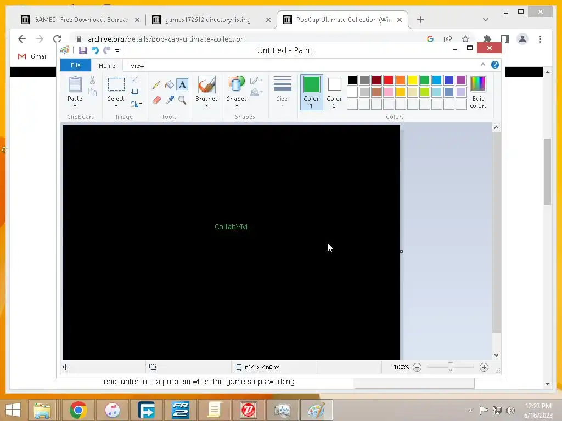Click Paint vertical scrollbar down arrow
Image resolution: width=562 pixels, height=421 pixels.
[x=496, y=355]
